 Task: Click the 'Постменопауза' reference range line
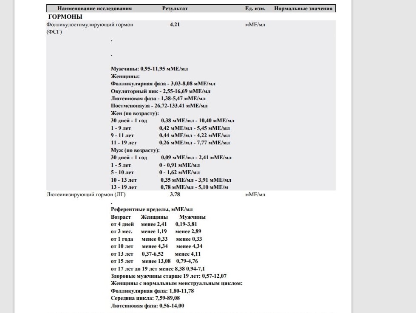(159, 105)
